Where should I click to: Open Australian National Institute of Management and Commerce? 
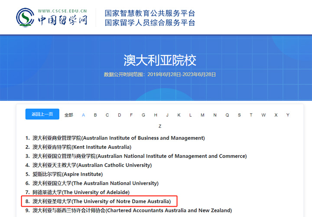tap(140, 156)
